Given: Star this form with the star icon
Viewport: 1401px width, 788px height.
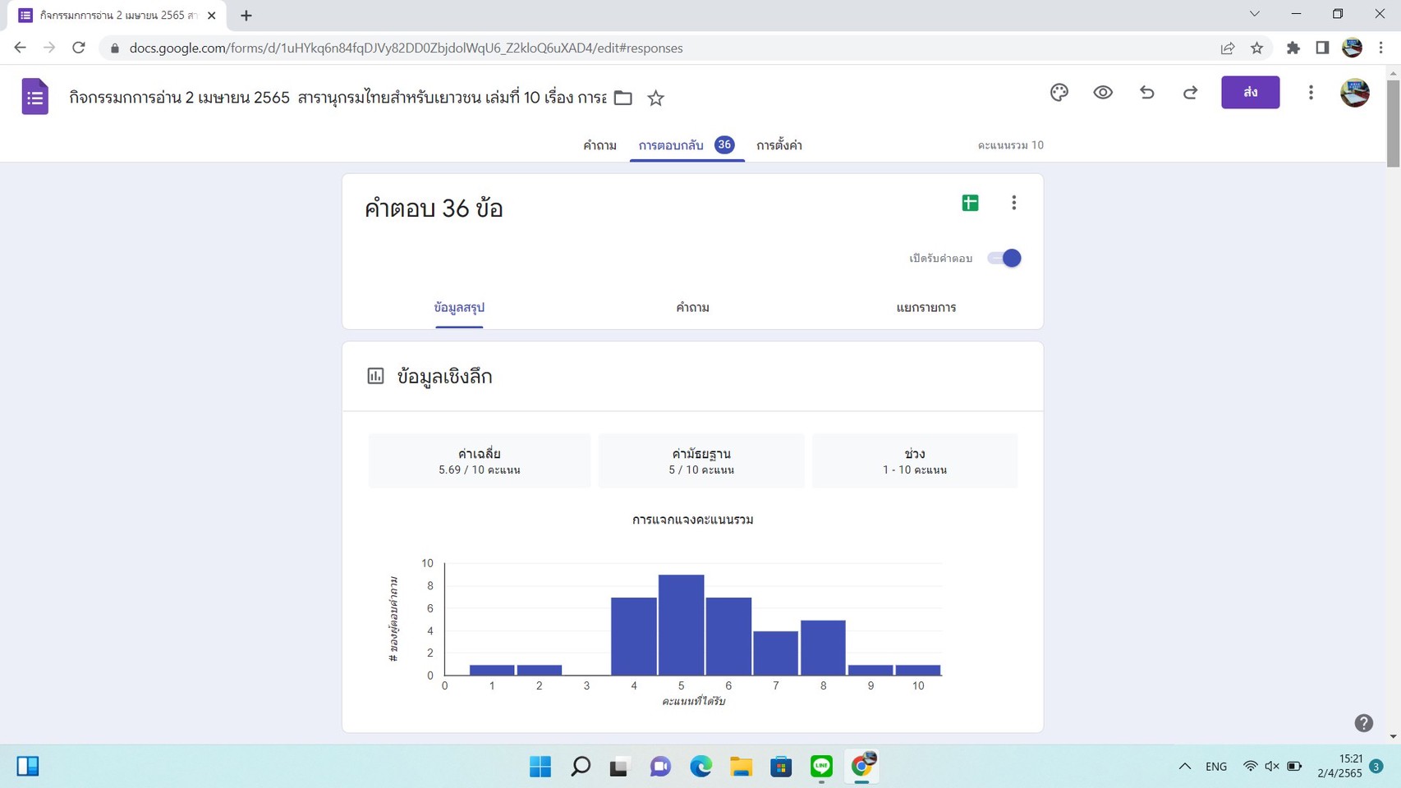Looking at the screenshot, I should (x=655, y=98).
